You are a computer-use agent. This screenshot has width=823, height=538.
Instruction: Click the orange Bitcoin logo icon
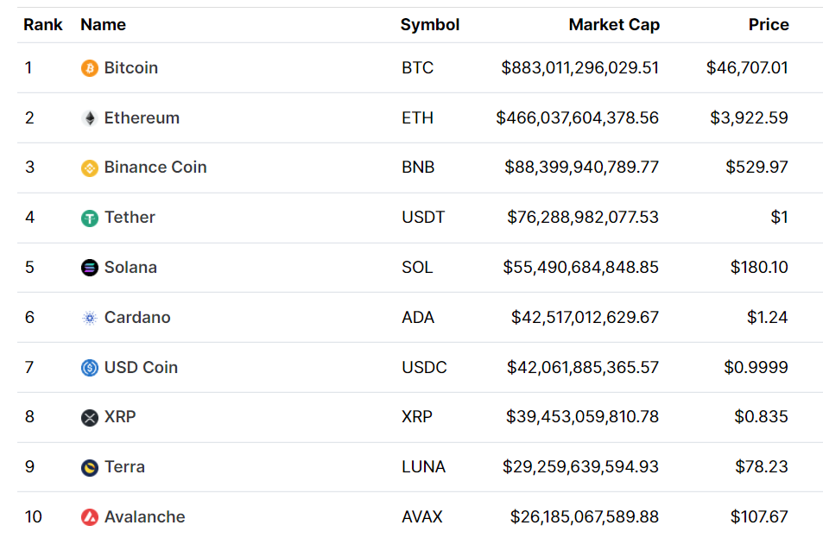89,68
